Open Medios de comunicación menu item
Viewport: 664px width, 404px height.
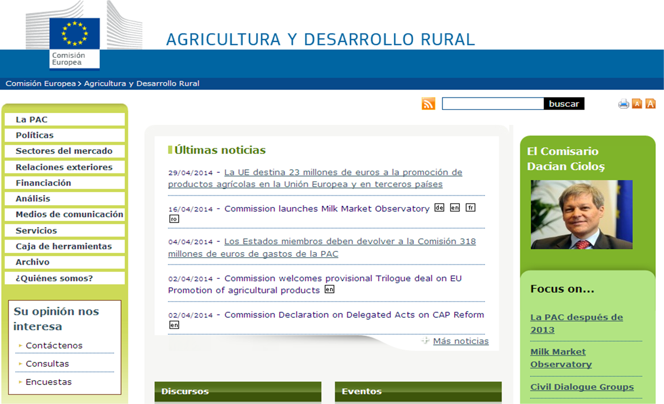pyautogui.click(x=69, y=214)
